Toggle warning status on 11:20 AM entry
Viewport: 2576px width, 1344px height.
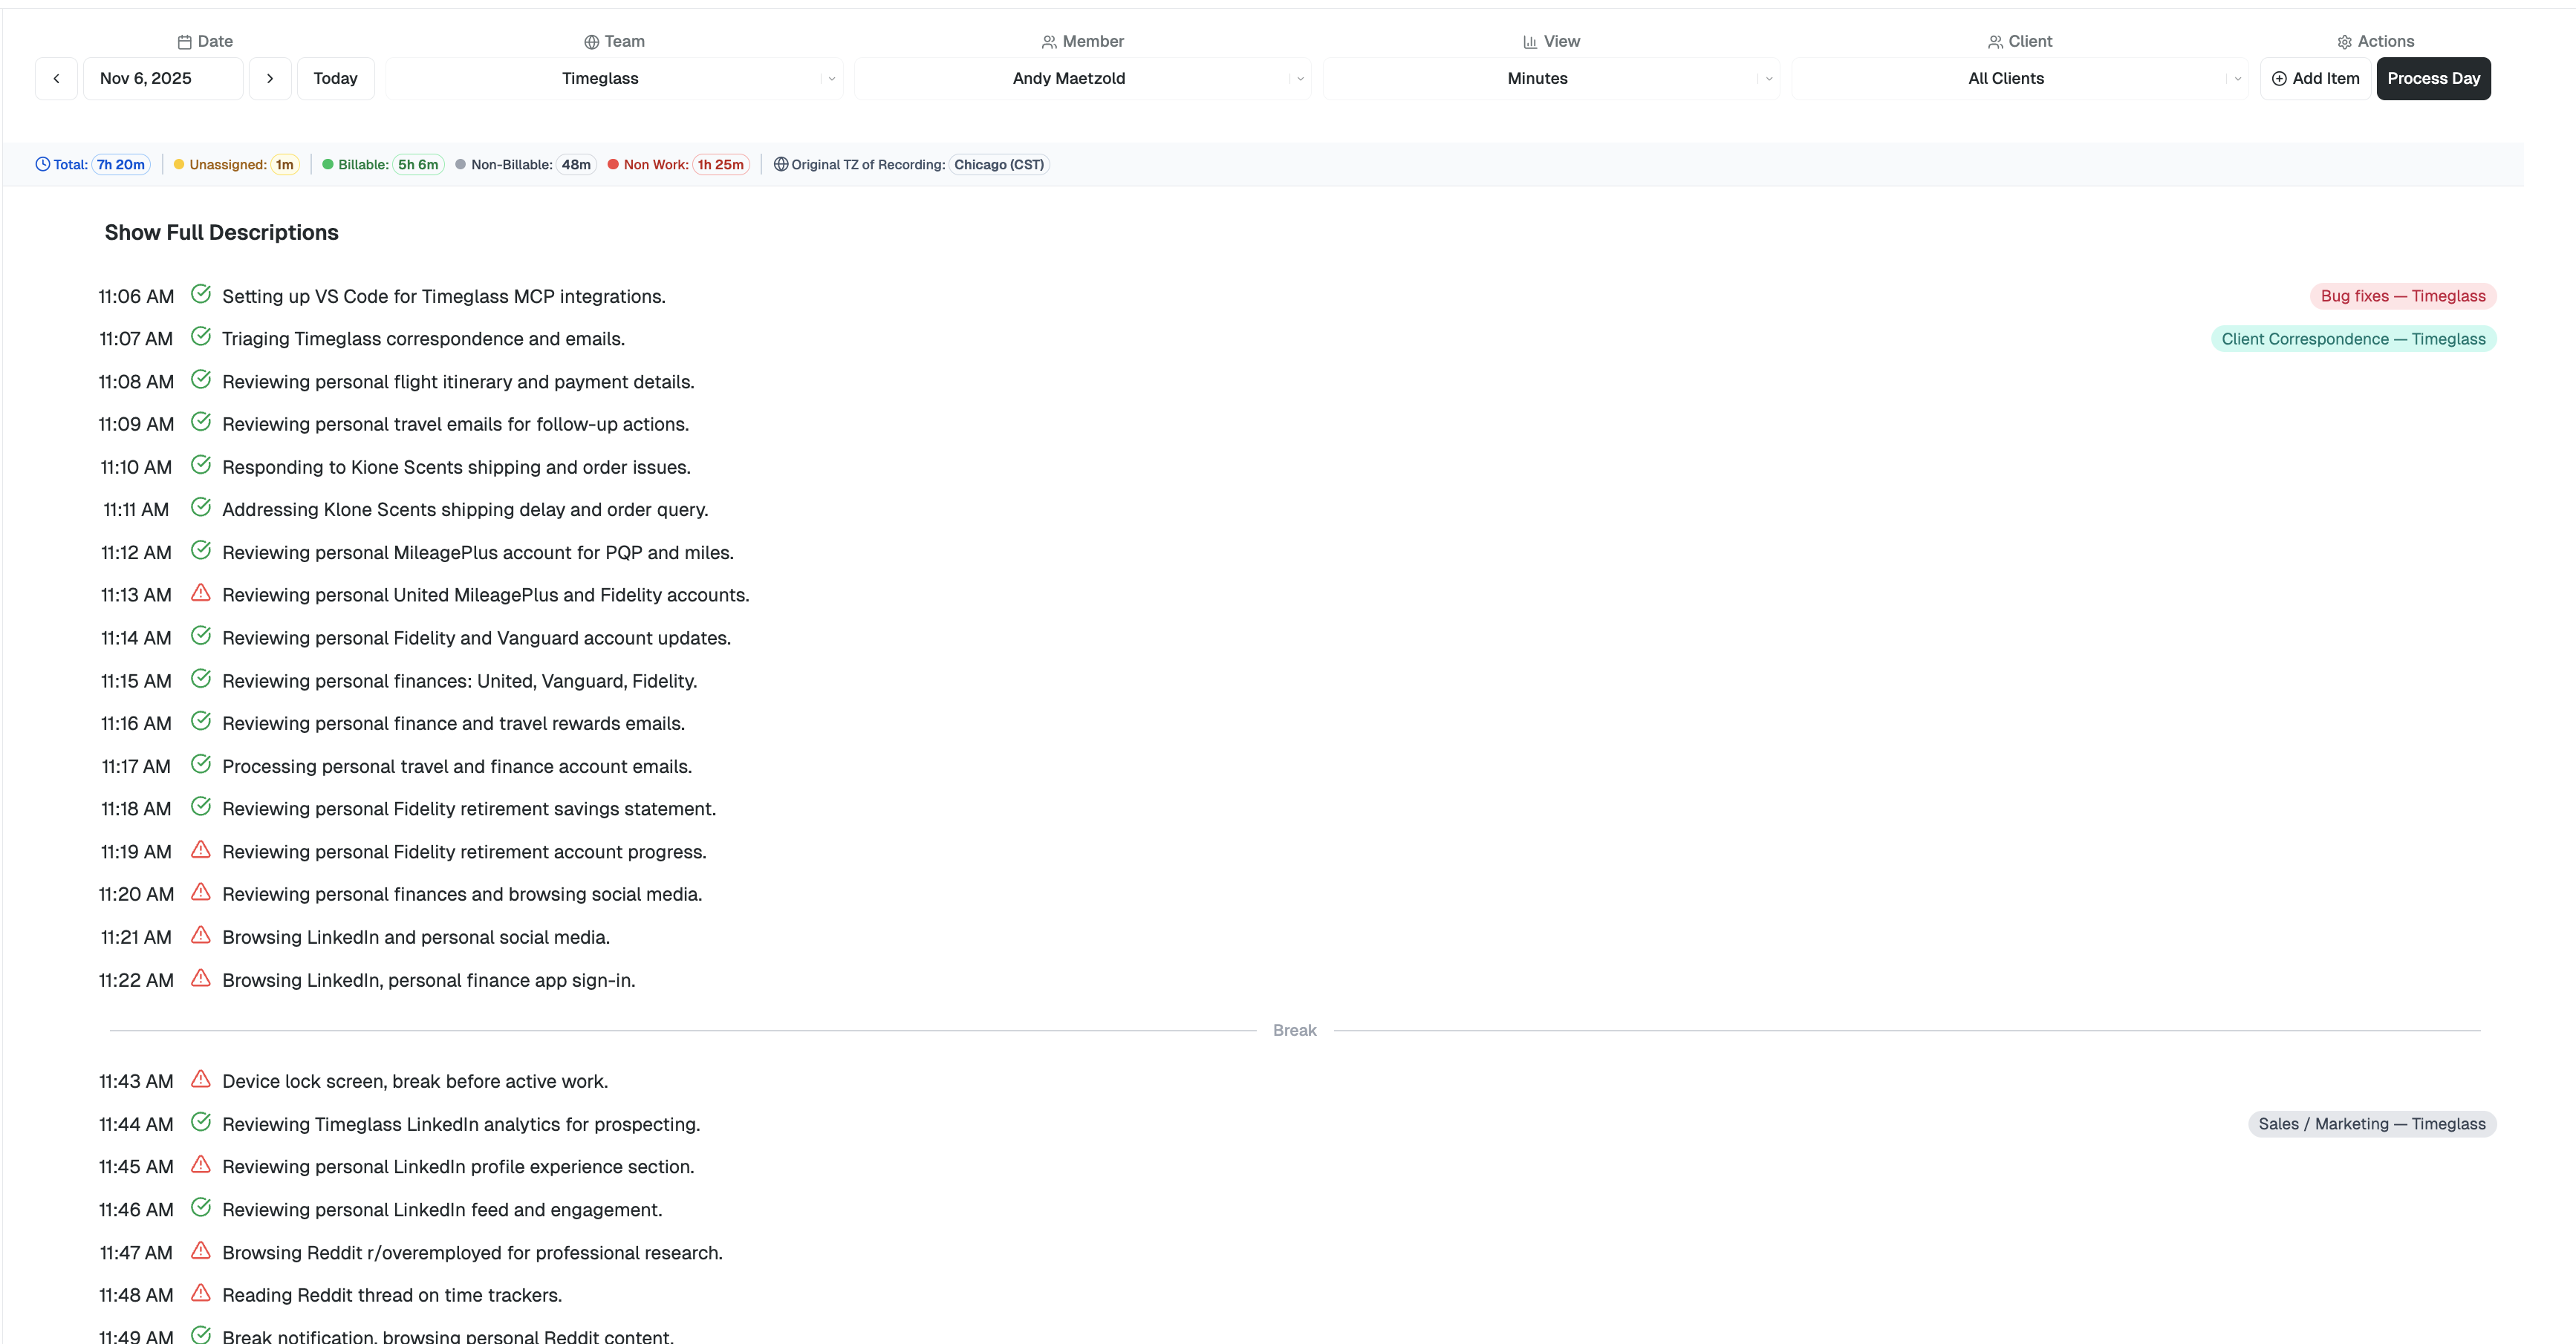tap(201, 892)
